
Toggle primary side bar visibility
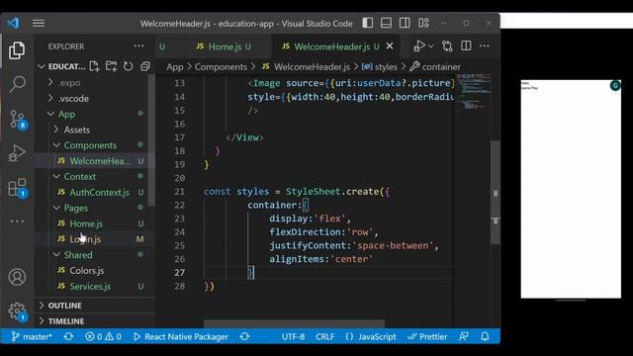click(367, 23)
